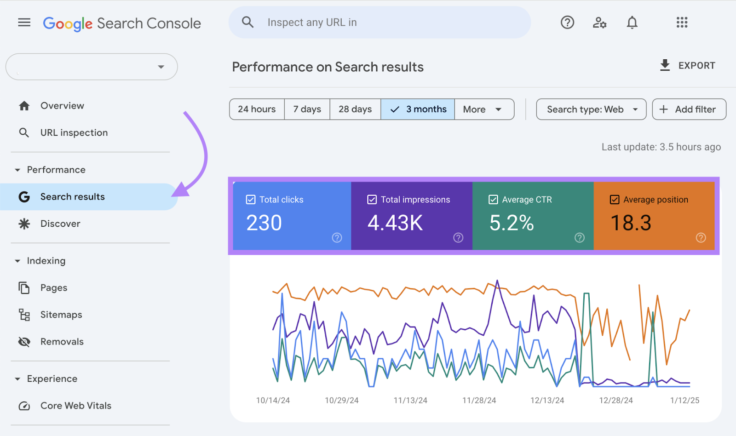Select the Discover report
The width and height of the screenshot is (736, 436).
click(60, 224)
